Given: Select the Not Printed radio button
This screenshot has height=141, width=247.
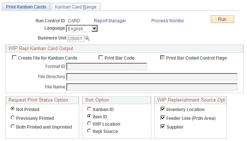Looking at the screenshot, I should coord(12,109).
